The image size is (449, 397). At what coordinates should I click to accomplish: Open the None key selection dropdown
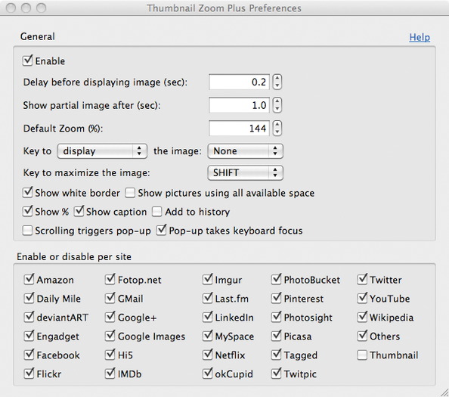[x=245, y=151]
